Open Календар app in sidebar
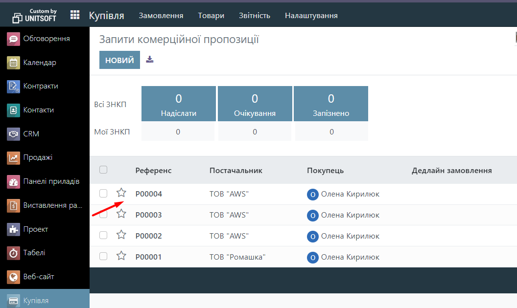Viewport: 517px width, 308px height. pos(39,63)
